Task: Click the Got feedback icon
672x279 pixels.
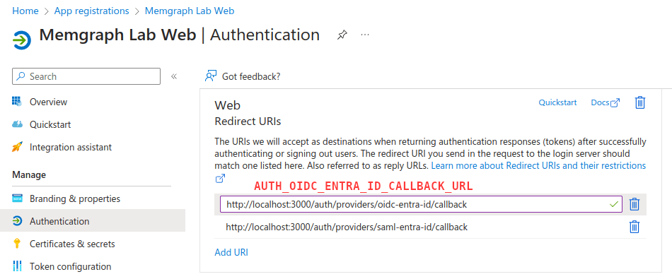Action: [x=211, y=76]
